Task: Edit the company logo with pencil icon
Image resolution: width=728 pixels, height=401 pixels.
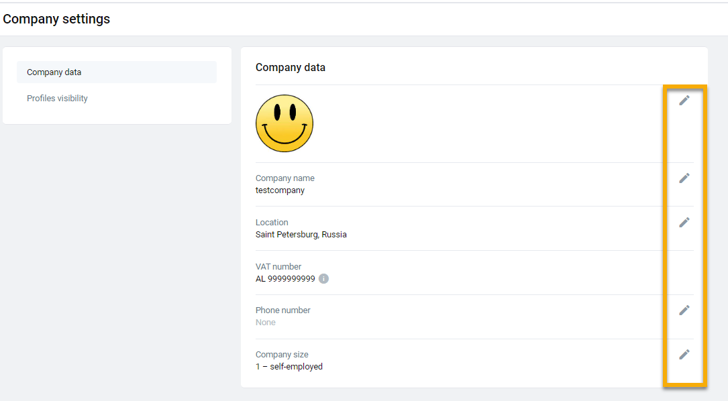Action: (x=684, y=101)
